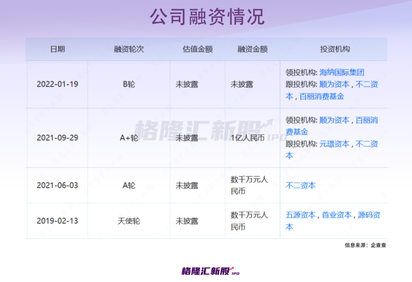Select the A轮 round cell

129,186
